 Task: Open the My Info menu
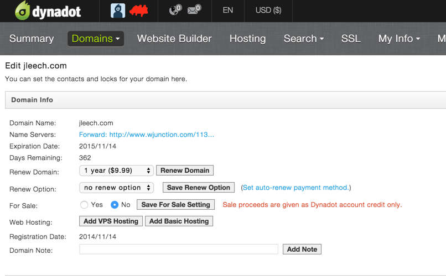399,39
